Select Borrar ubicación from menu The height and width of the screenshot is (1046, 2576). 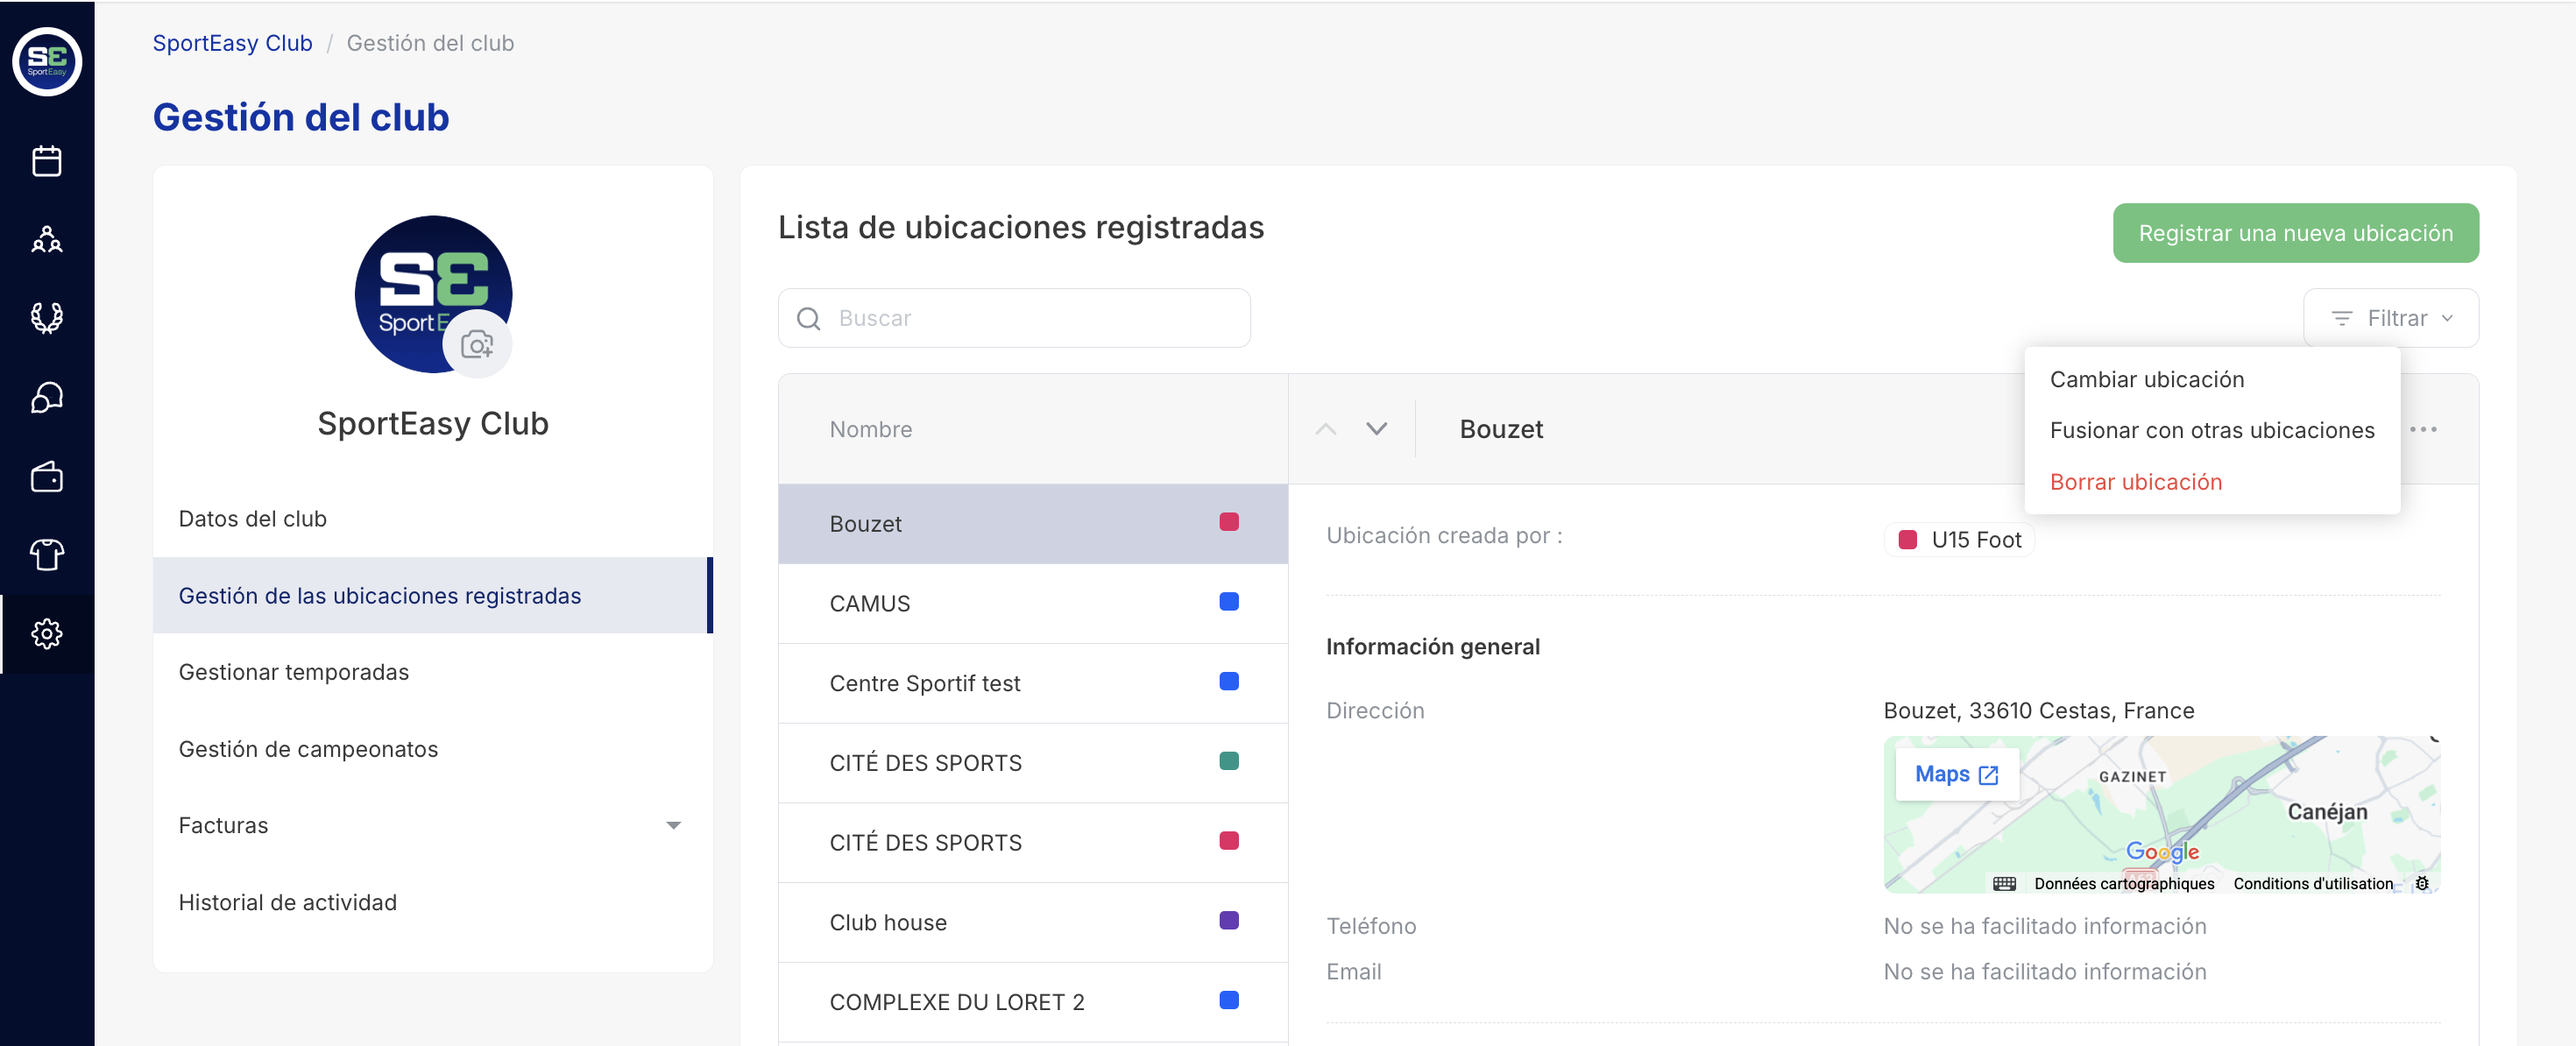2135,482
